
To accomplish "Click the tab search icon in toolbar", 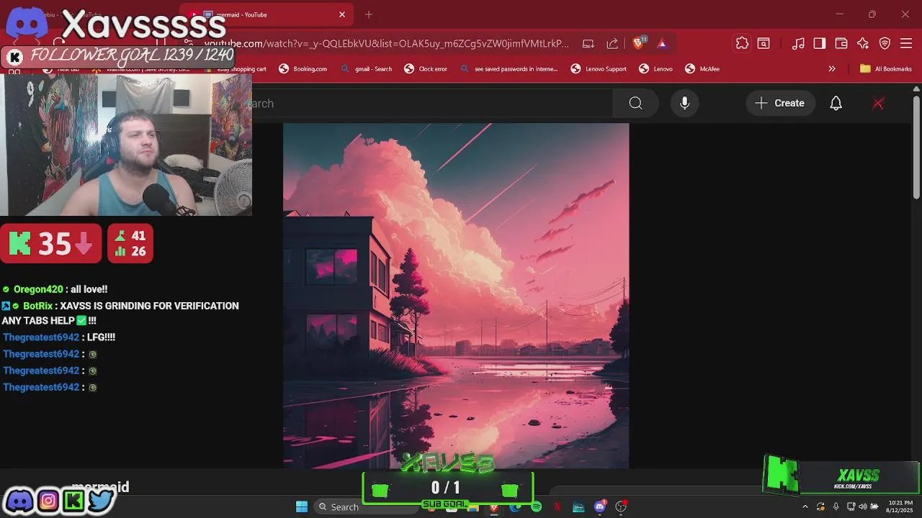I will point(764,43).
